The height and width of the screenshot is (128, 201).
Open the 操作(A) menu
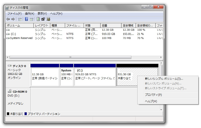(x=30, y=14)
